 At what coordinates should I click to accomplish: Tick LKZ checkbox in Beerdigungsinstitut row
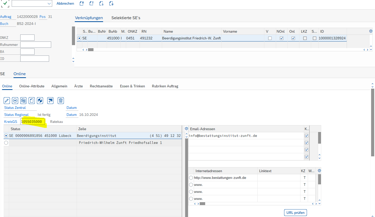coord(305,38)
